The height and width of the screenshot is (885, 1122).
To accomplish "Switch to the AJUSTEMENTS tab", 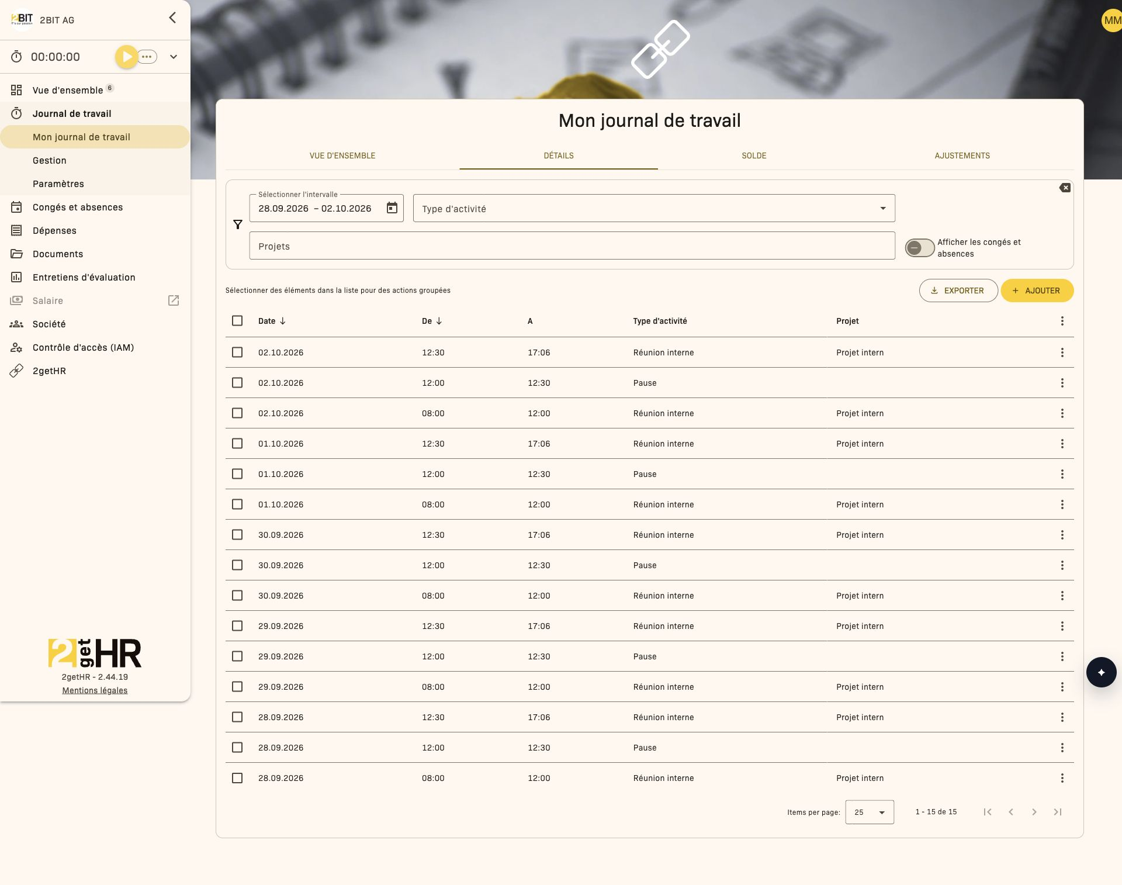I will pyautogui.click(x=962, y=155).
